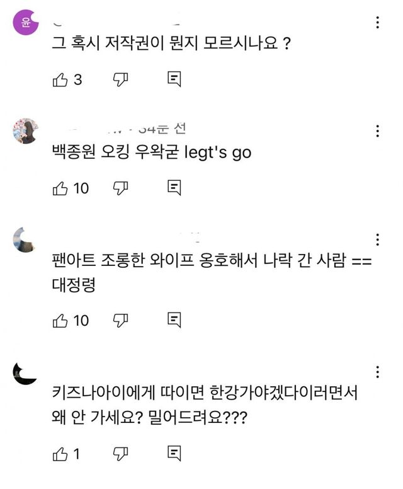
Task: Dislike the 백종원 오킹 우왁굳 comment
Action: click(x=120, y=188)
